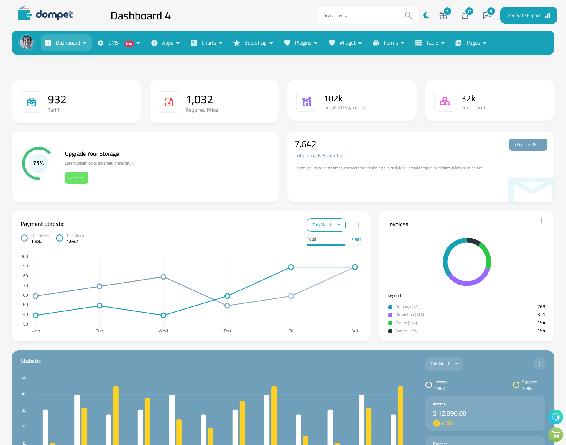The height and width of the screenshot is (445, 566).
Task: Click the gift/offers icon in header
Action: [x=443, y=15]
